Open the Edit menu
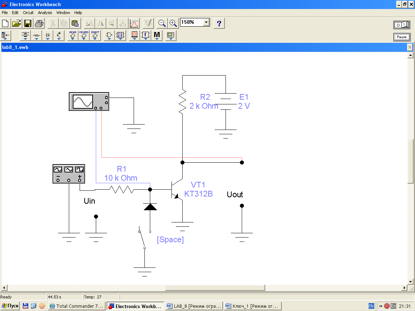The width and height of the screenshot is (415, 311). [15, 13]
